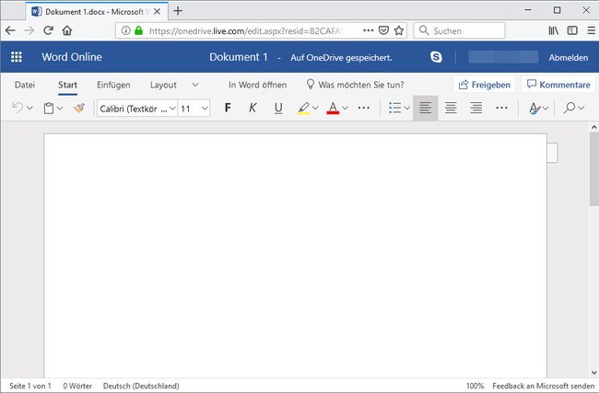Open the page actions ellipsis menu
Screen dimensions: 599x393
tap(369, 30)
